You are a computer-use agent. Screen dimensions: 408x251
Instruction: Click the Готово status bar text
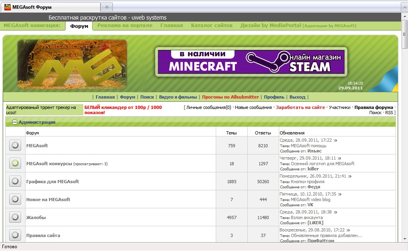pos(10,247)
